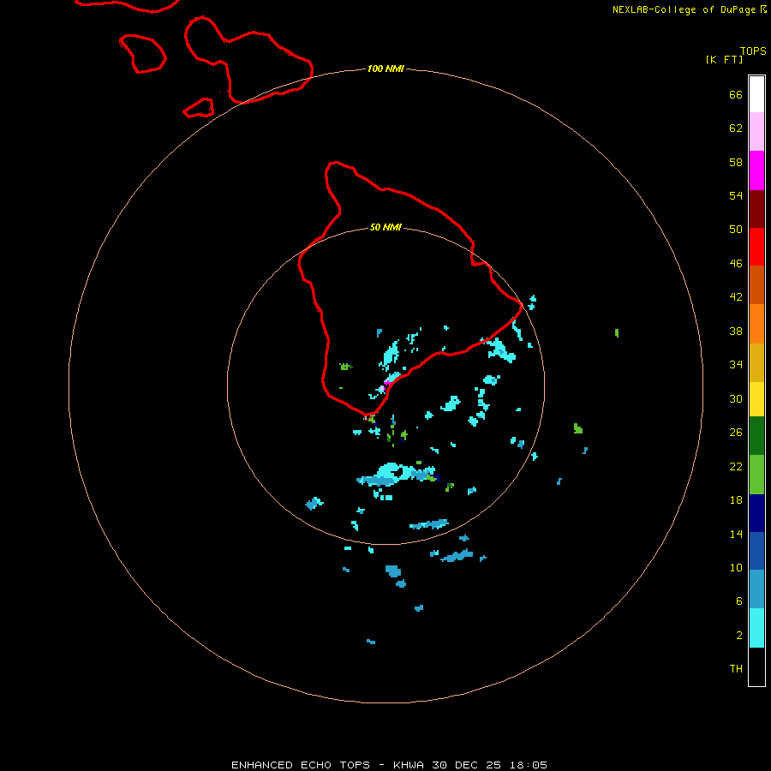Click the 50 NMI range ring label
771x771 pixels.
[x=385, y=227]
